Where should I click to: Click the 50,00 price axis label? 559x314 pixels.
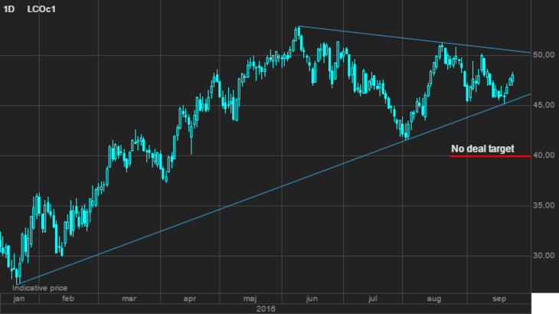(544, 55)
